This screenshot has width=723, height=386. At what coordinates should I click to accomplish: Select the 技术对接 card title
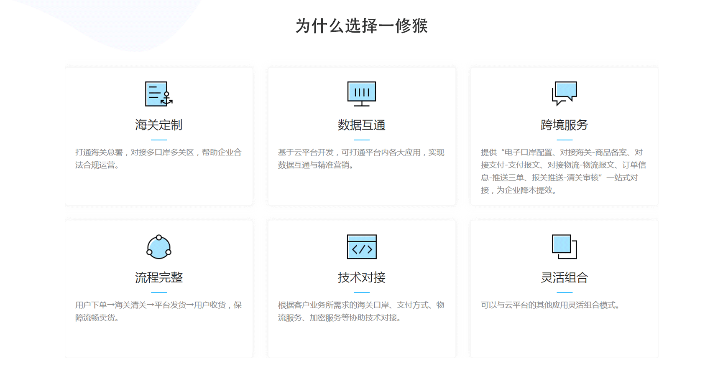click(361, 277)
